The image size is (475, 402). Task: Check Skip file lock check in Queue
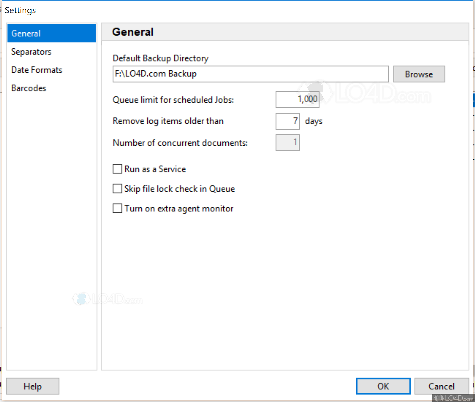tap(117, 188)
